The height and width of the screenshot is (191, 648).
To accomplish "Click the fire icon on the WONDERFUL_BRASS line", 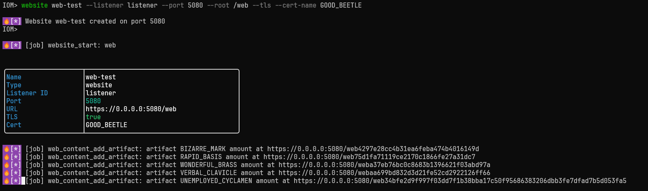I will tap(6, 165).
